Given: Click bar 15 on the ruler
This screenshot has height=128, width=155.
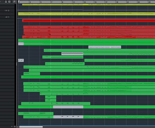Looking at the screenshot, I should tap(95, 2).
